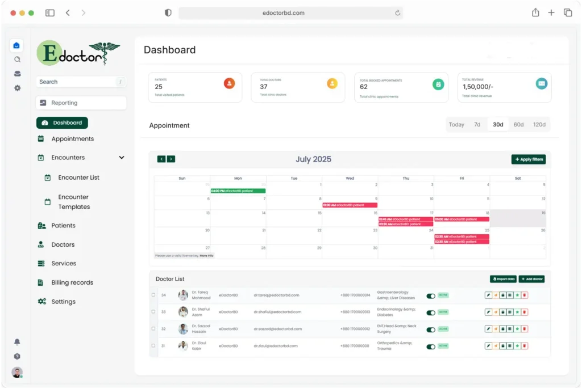The width and height of the screenshot is (582, 389).
Task: Click the pencil edit icon for Dr. Tareq Mahmood
Action: [488, 295]
